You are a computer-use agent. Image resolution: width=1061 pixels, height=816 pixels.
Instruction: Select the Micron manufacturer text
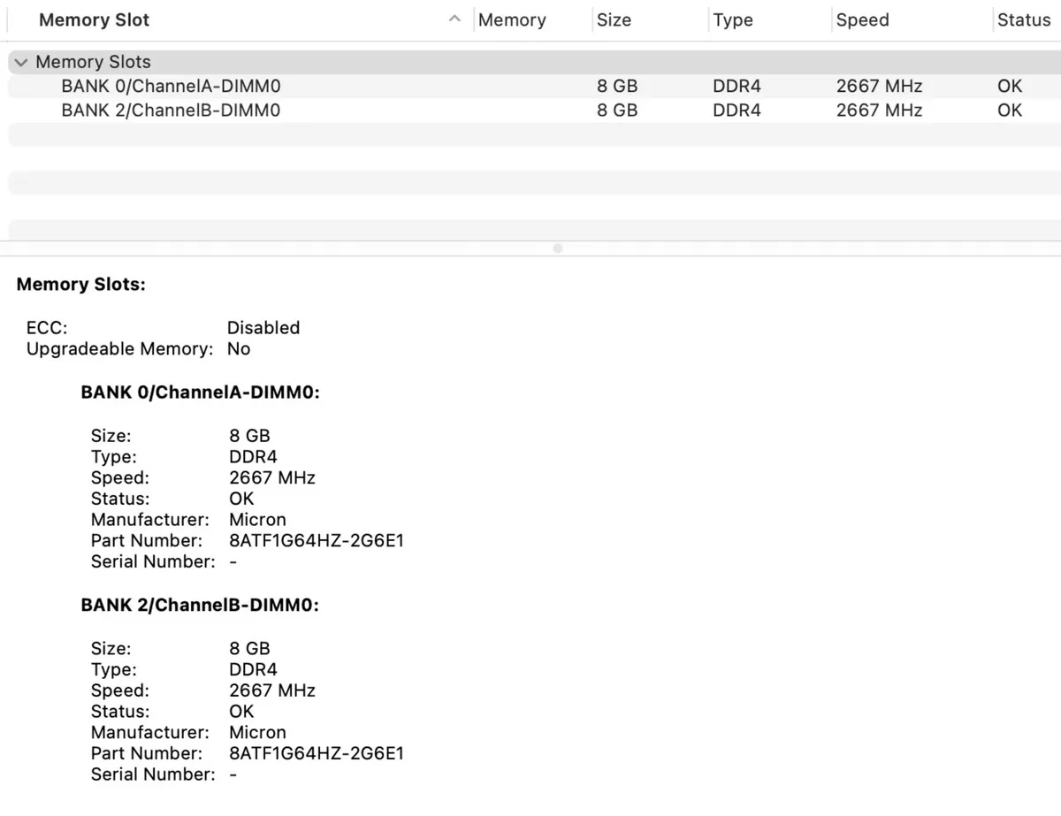coord(257,520)
